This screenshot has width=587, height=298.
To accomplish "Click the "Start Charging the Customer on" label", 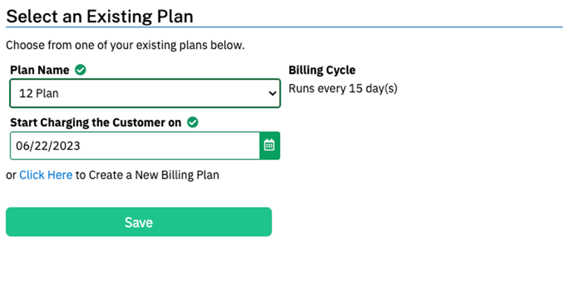I will pos(95,122).
